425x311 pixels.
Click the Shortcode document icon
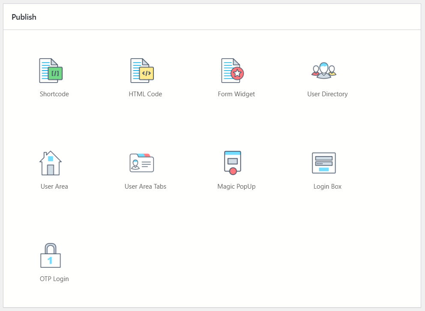pyautogui.click(x=51, y=71)
